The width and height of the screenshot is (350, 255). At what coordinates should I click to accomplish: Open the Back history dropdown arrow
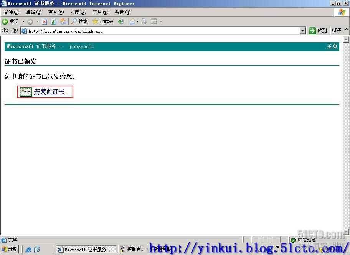click(23, 21)
